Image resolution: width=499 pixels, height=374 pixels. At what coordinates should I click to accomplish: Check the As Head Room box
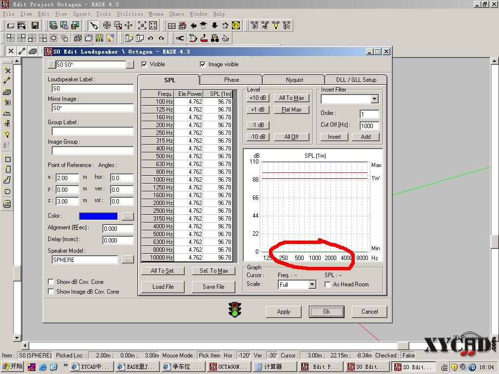click(327, 284)
